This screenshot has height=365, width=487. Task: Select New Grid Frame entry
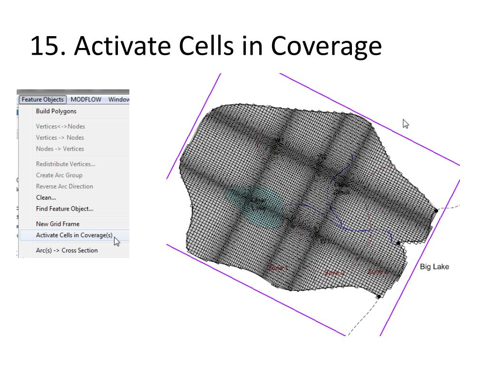pos(58,224)
